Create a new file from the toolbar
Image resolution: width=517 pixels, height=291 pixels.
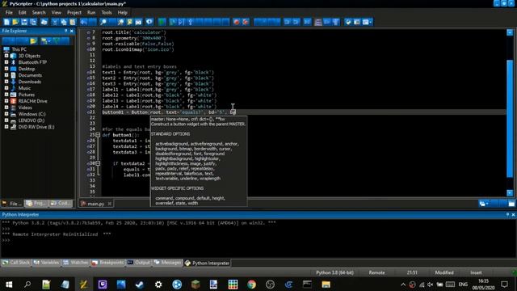(x=6, y=22)
